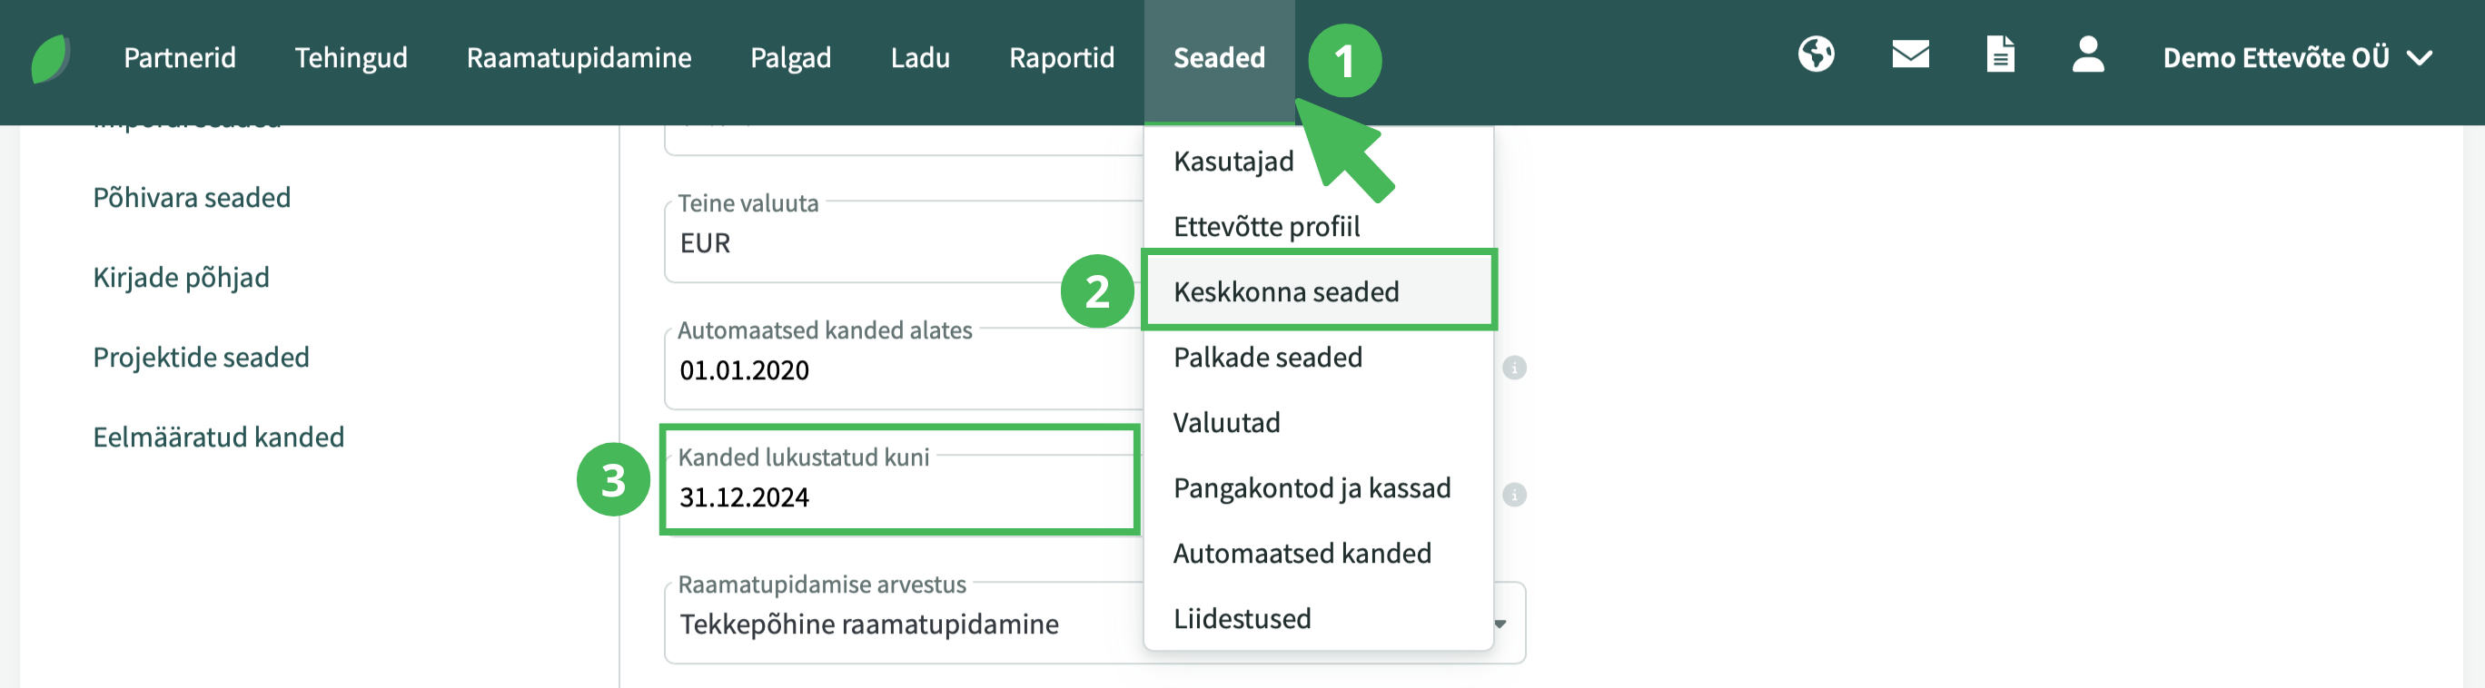
Task: Select Palkade seaded menu entry
Action: (x=1268, y=358)
